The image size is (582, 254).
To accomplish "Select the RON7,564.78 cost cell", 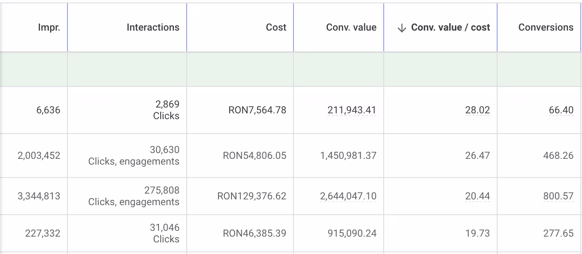I will tap(257, 110).
